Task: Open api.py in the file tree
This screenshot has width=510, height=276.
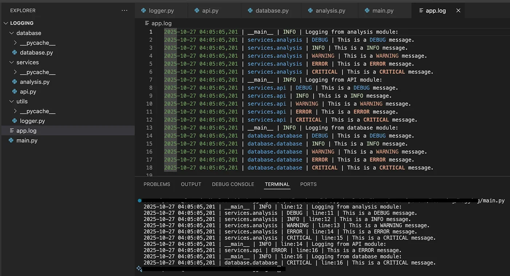Action: click(28, 92)
